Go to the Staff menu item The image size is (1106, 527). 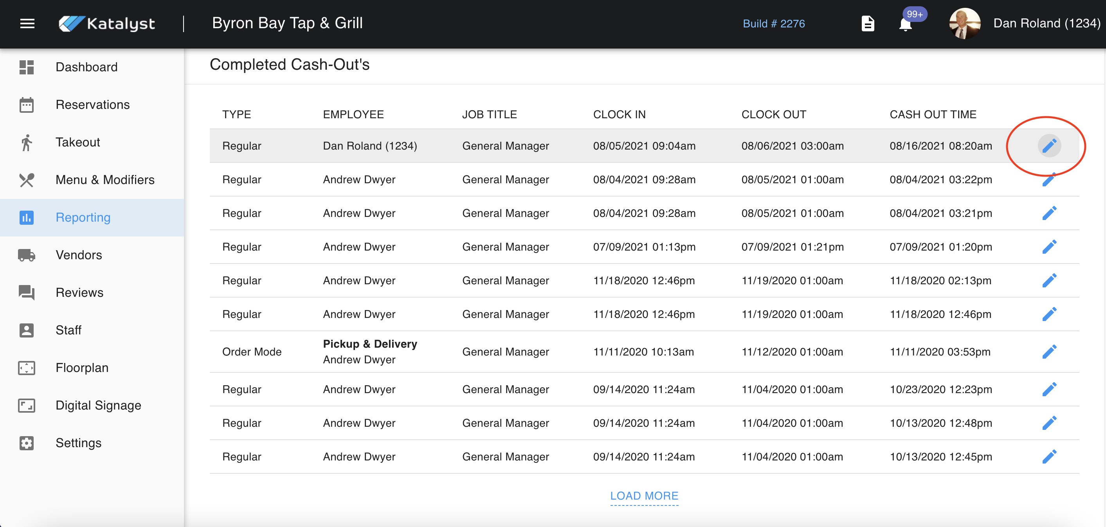tap(68, 330)
